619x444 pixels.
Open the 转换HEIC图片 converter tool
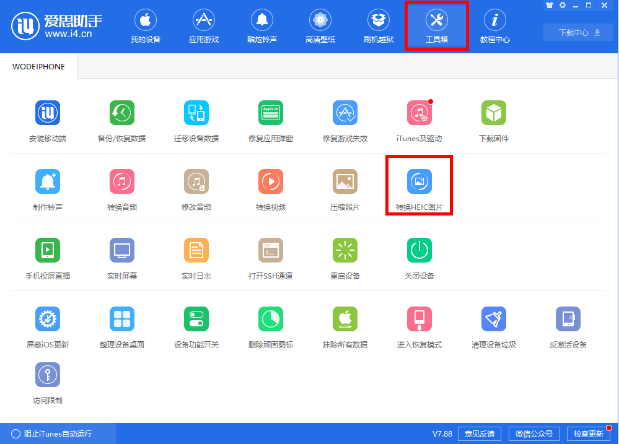419,186
